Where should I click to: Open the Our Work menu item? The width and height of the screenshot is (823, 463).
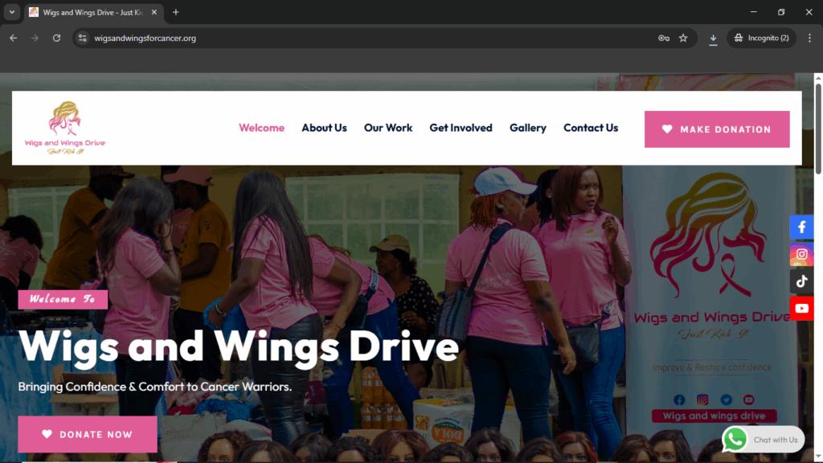388,128
